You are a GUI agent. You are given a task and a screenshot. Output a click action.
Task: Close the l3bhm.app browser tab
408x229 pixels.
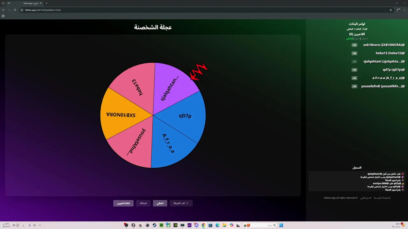[x=41, y=3]
